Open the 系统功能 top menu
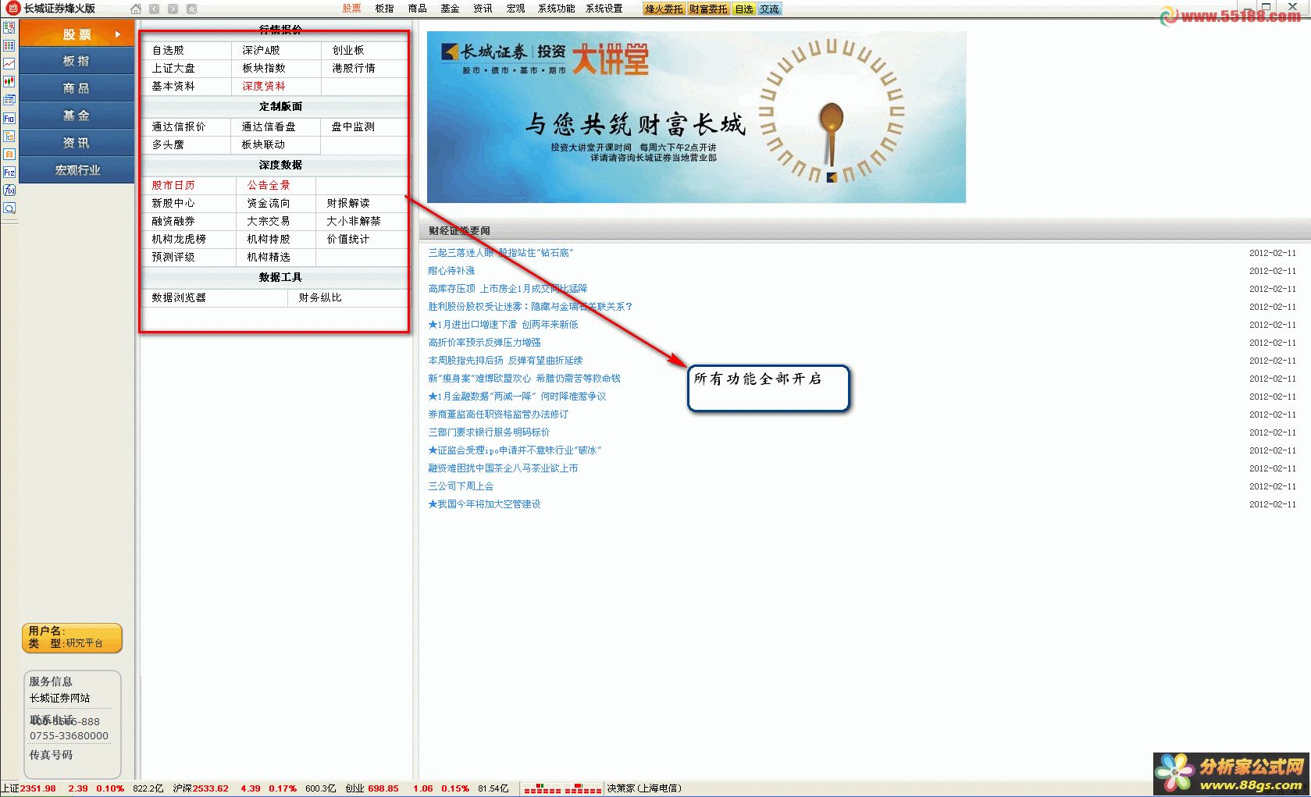The height and width of the screenshot is (797, 1311). (x=557, y=9)
